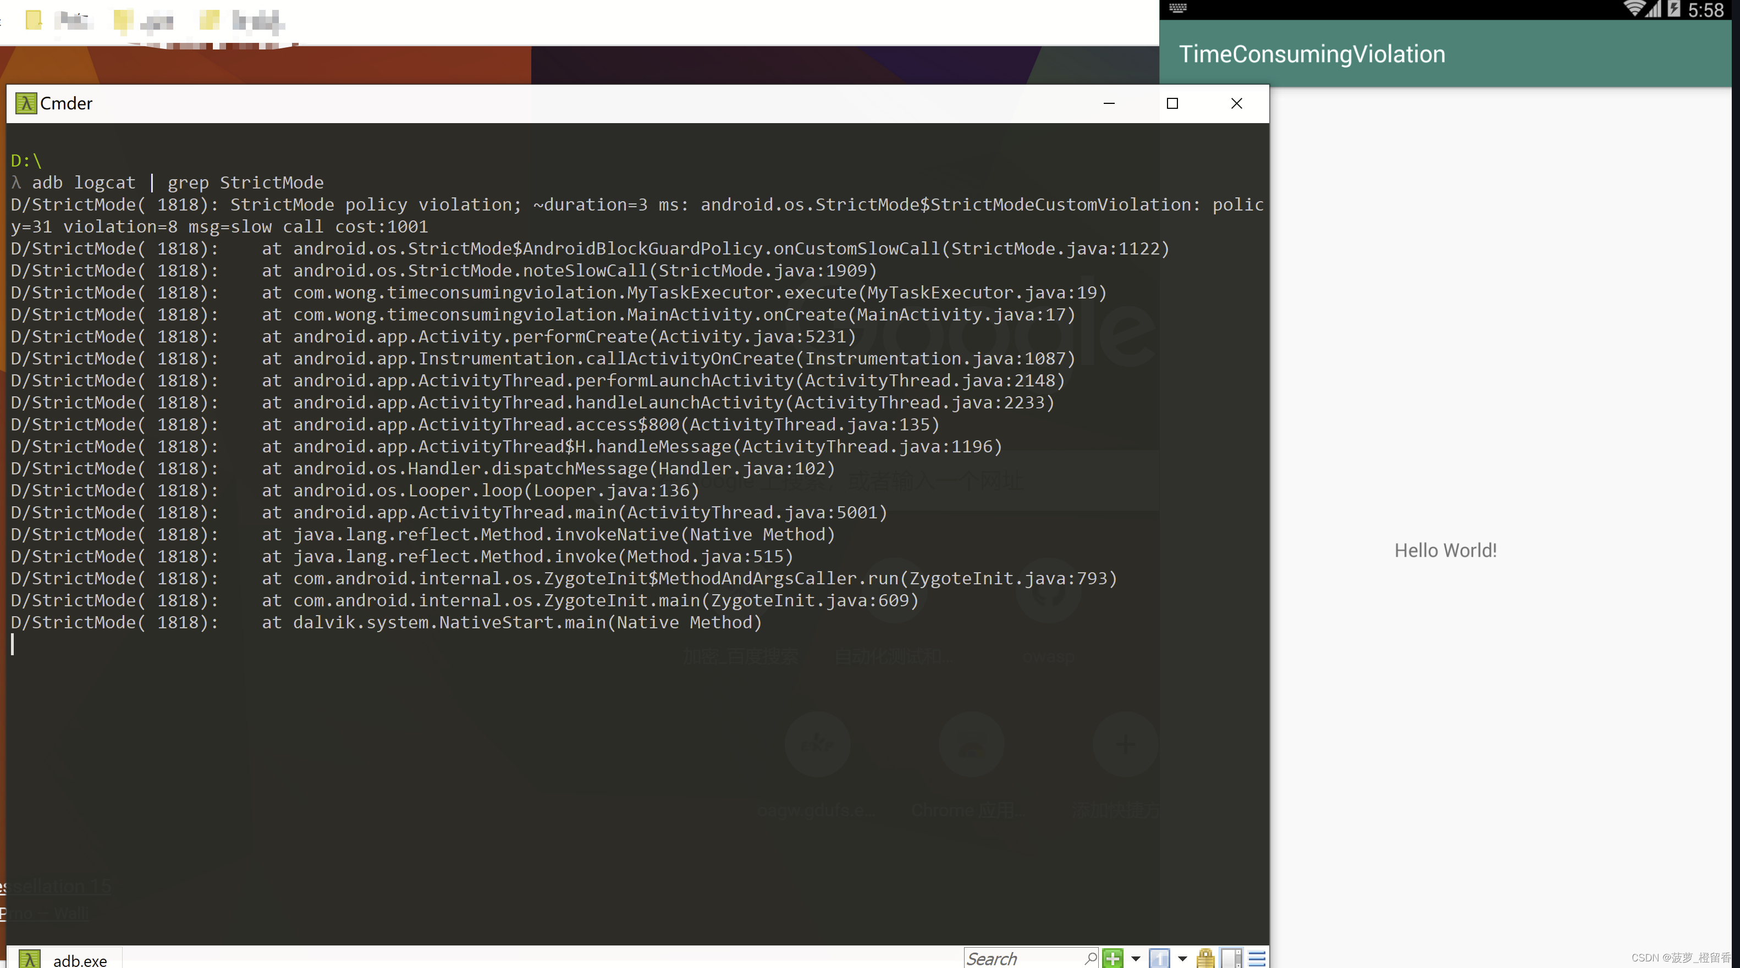Screen dimensions: 1740x968
Task: Click the magnifier icon in the Search box
Action: pos(1090,958)
